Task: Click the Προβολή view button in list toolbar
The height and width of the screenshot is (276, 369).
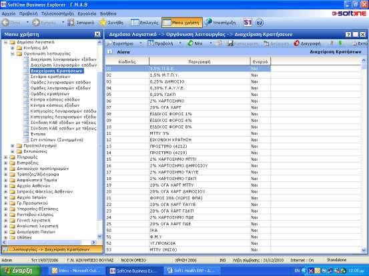Action: tap(160, 43)
